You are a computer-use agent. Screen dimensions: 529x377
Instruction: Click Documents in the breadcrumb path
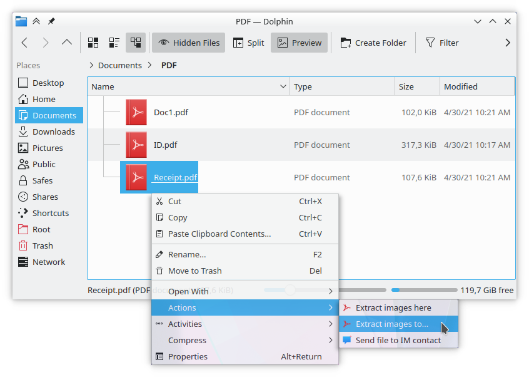(x=120, y=65)
